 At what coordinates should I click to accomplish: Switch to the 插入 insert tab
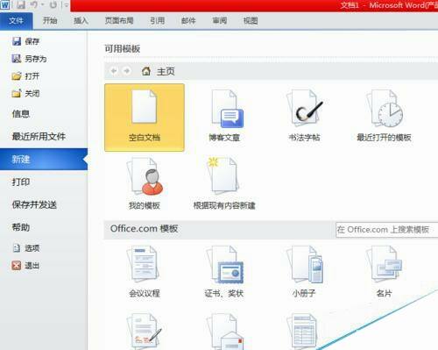point(81,21)
